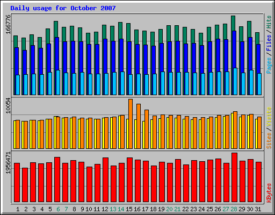Click the red KBytes bar for day 6
Viewport: 275px width, 215px height.
click(57, 180)
